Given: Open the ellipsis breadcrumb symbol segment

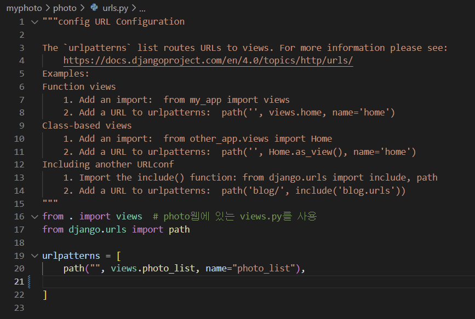Looking at the screenshot, I should click(142, 8).
